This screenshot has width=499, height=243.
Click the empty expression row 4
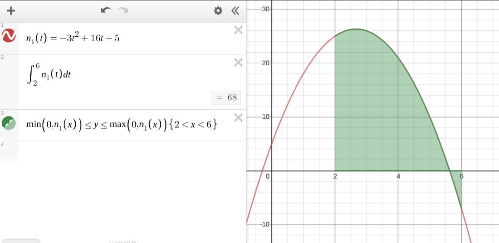click(132, 153)
